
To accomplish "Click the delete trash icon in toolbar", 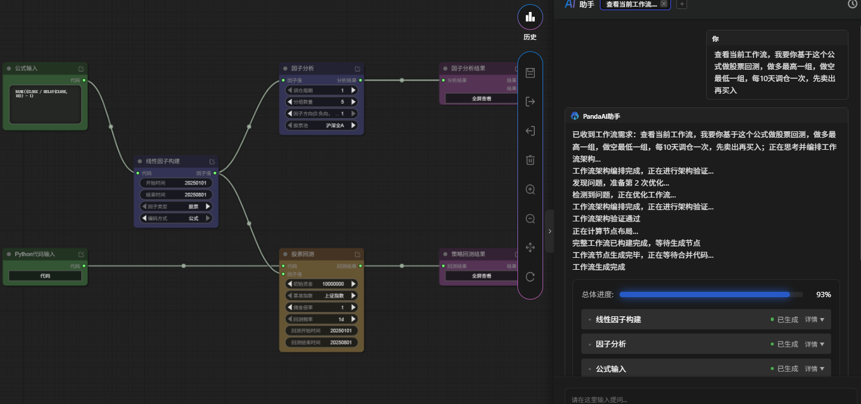I will [x=530, y=160].
